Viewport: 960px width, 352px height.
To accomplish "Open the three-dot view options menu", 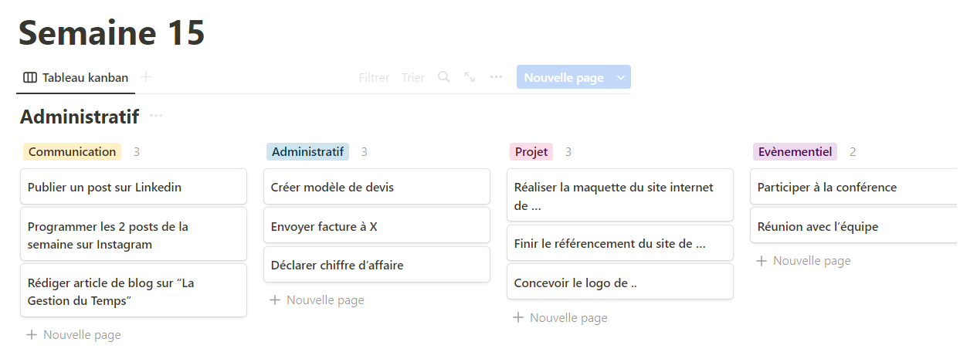I will coord(496,77).
